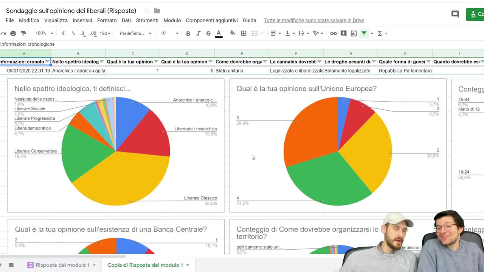Image resolution: width=484 pixels, height=272 pixels.
Task: Open the zoom 100% dropdown
Action: (x=45, y=33)
